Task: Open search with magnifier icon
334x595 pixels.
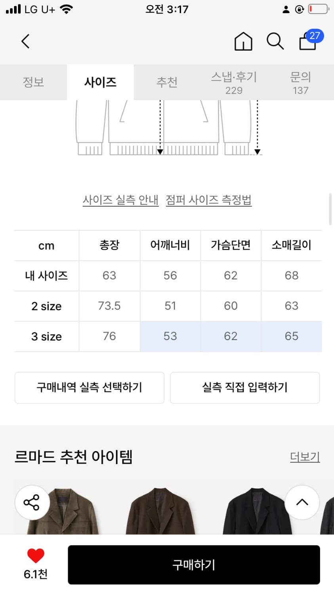Action: pos(275,41)
